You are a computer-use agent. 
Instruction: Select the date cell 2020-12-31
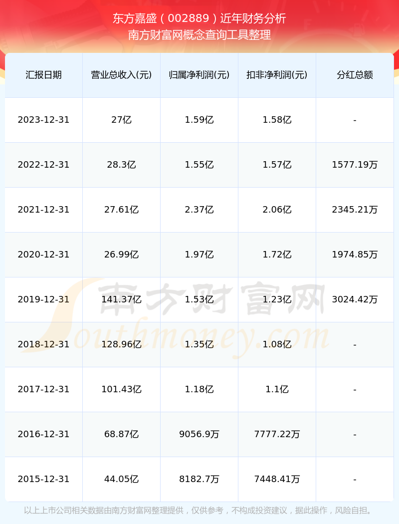[x=43, y=255]
